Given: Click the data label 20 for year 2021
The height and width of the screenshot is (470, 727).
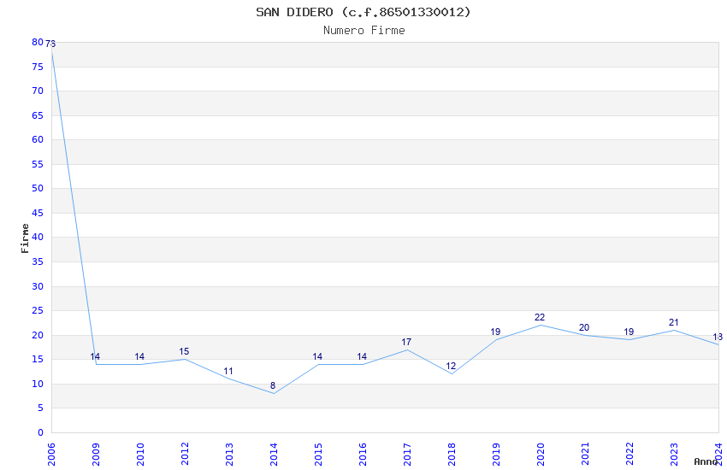Looking at the screenshot, I should (x=584, y=327).
